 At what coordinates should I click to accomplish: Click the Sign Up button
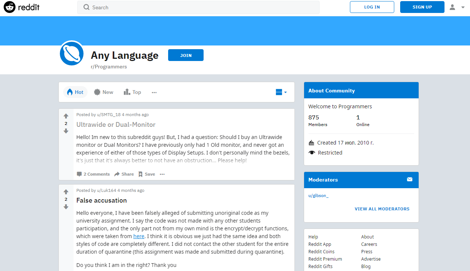click(x=422, y=7)
